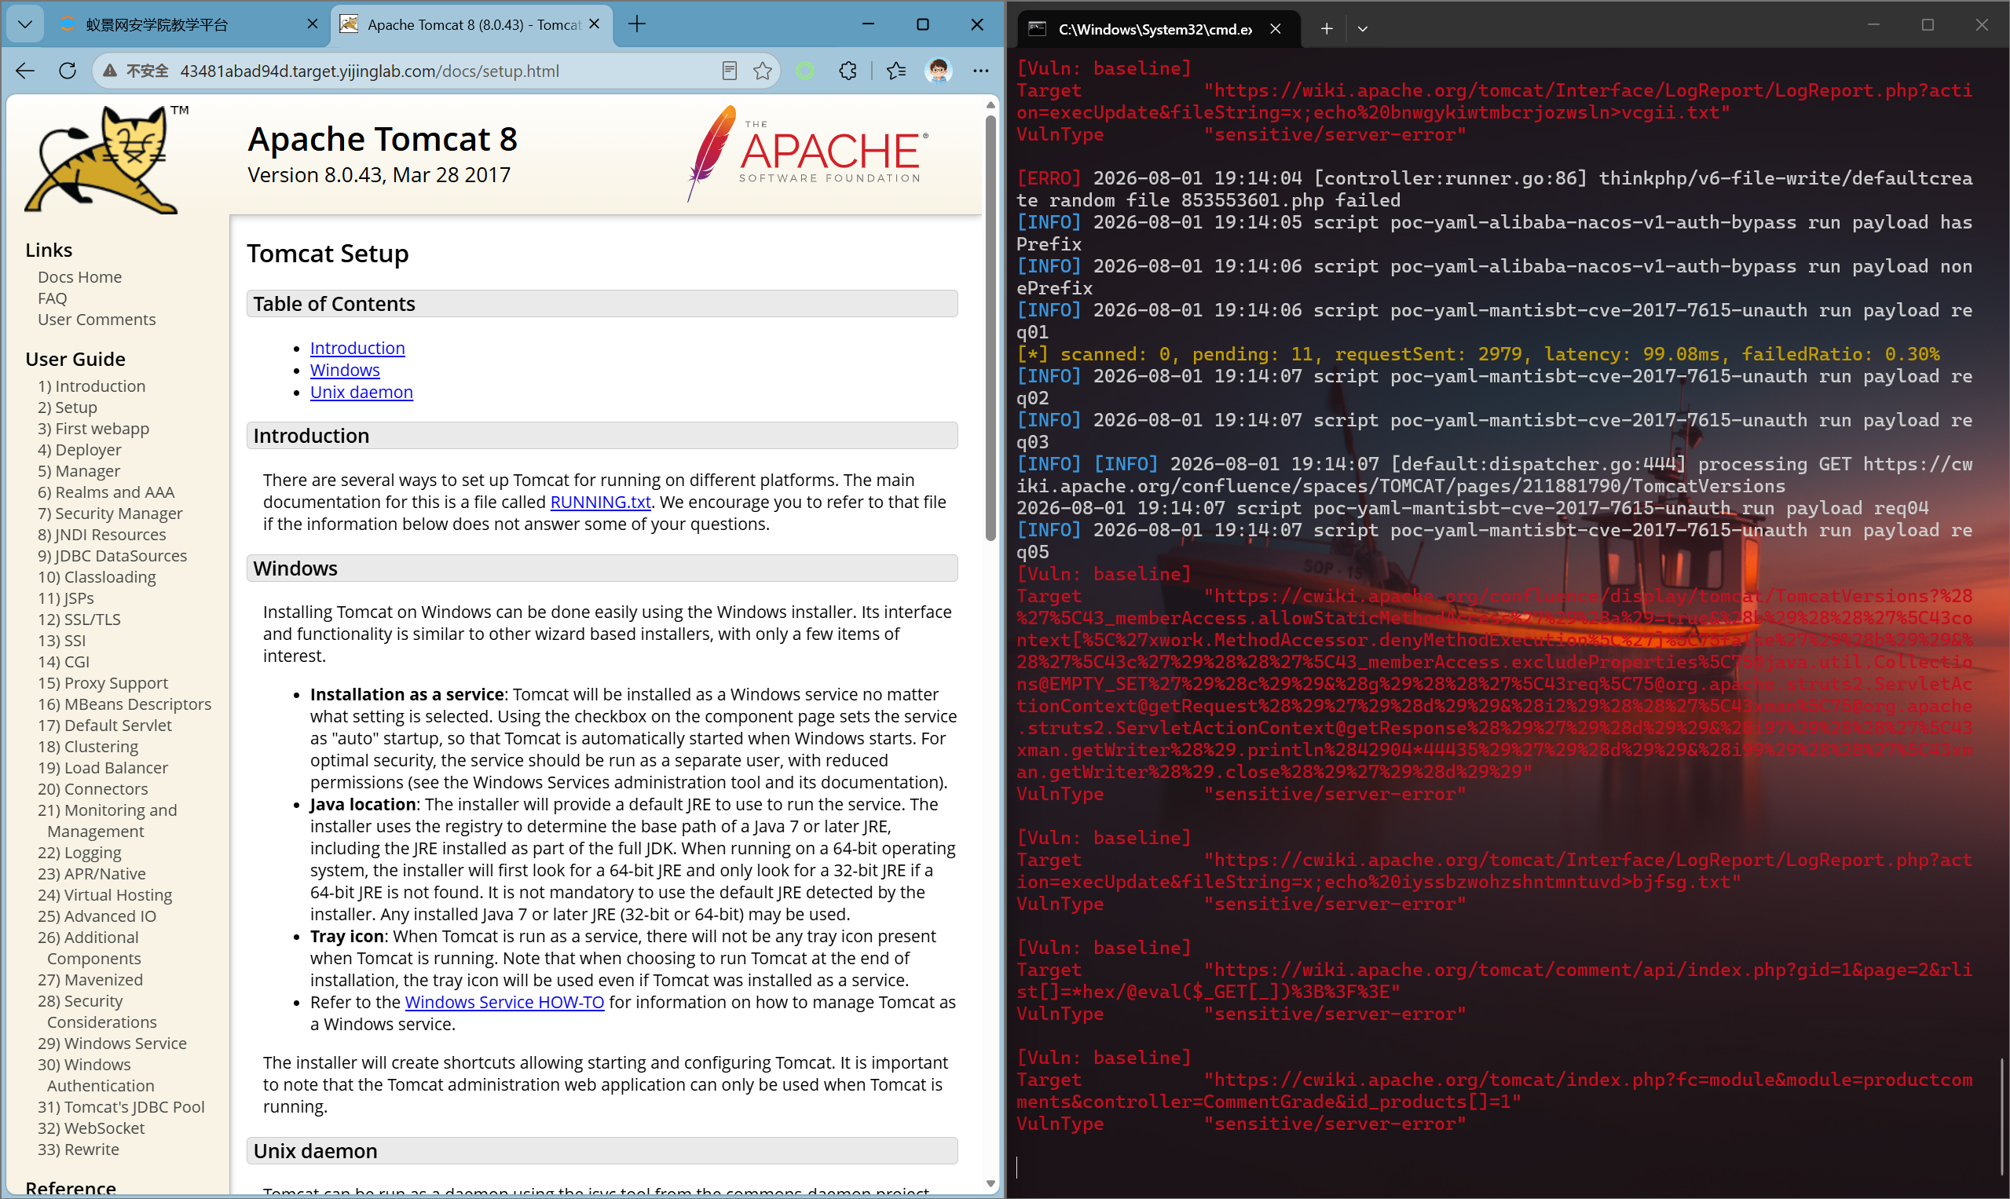This screenshot has width=2010, height=1199.
Task: Expand the terminal new-tab profile dropdown
Action: [1363, 29]
